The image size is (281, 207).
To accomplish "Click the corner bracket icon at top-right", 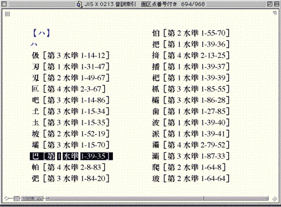I will click(x=274, y=13).
